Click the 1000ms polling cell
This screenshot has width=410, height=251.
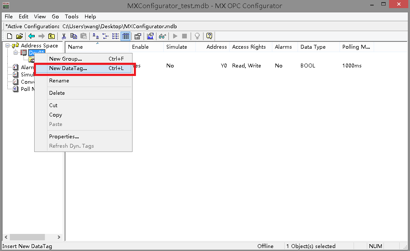[352, 66]
